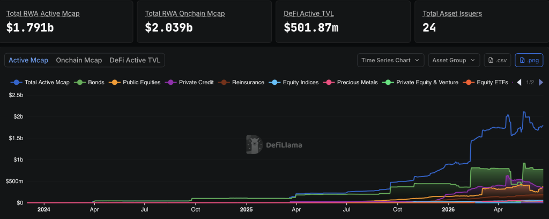Toggle Reinsurance series in legend
The image size is (549, 219).
(241, 82)
